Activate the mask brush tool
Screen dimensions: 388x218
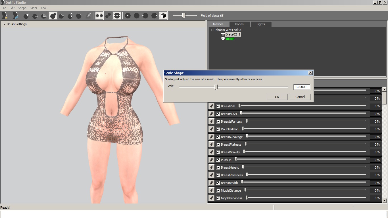tap(44, 16)
